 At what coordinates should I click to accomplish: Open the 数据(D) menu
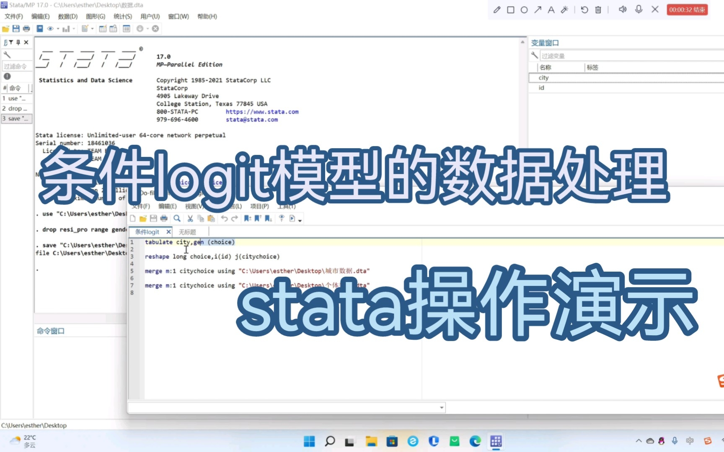point(68,16)
